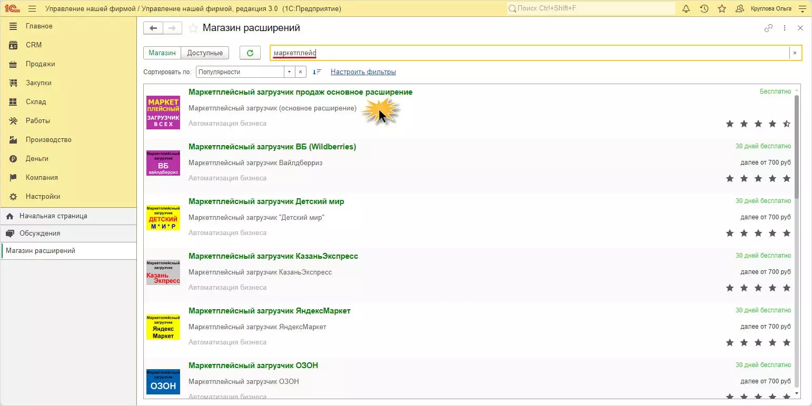Open favorites star in the title bar

point(722,8)
